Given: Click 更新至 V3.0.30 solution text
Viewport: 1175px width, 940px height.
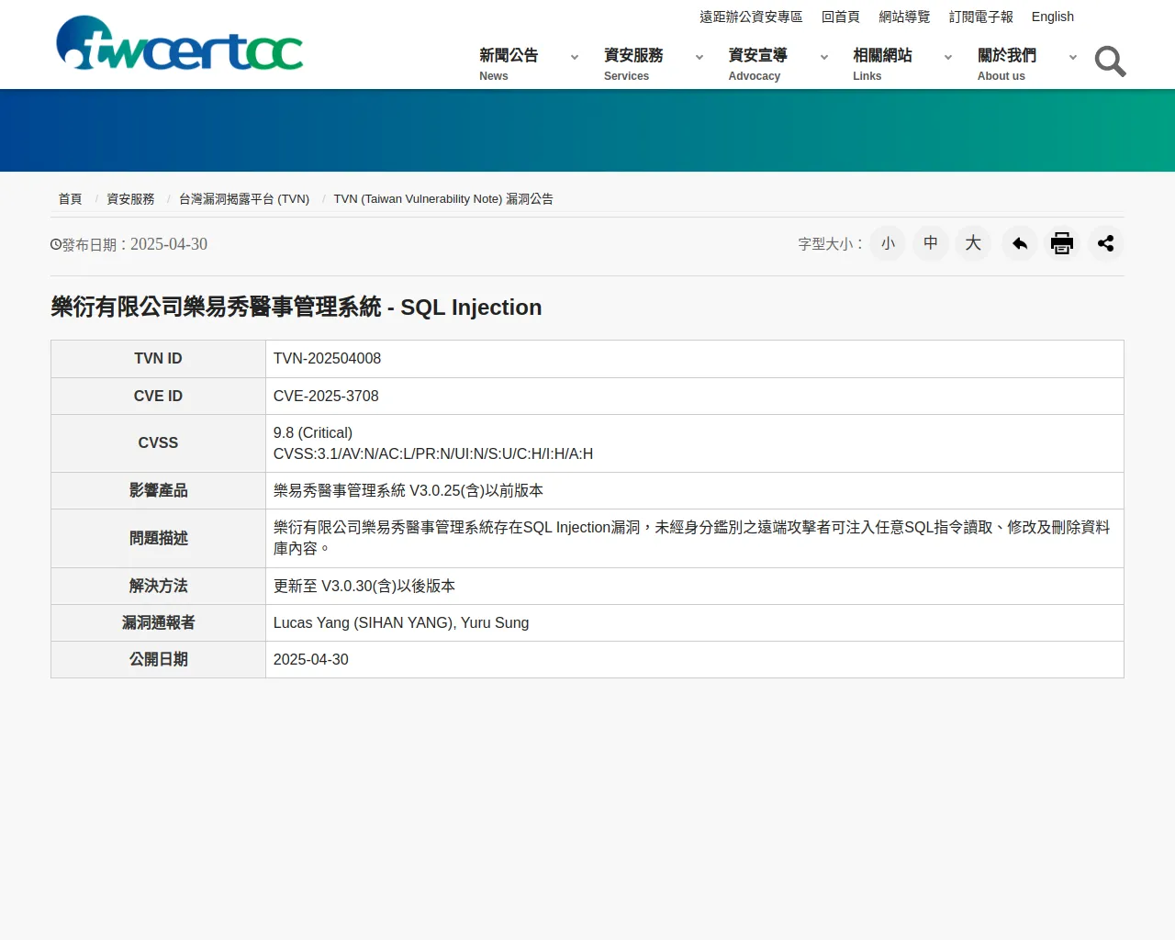Looking at the screenshot, I should point(364,586).
